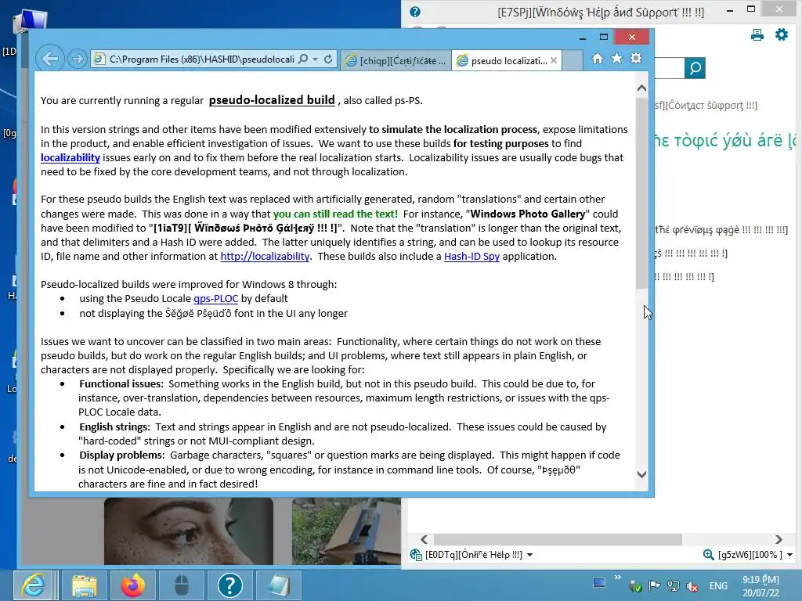This screenshot has width=802, height=601.
Task: Go back in Internet Explorer
Action: [x=49, y=59]
